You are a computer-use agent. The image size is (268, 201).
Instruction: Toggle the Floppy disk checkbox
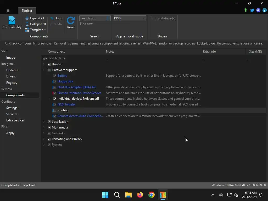point(55,82)
